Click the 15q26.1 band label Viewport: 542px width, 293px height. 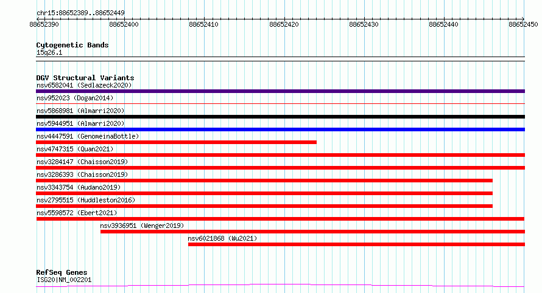[x=49, y=52]
